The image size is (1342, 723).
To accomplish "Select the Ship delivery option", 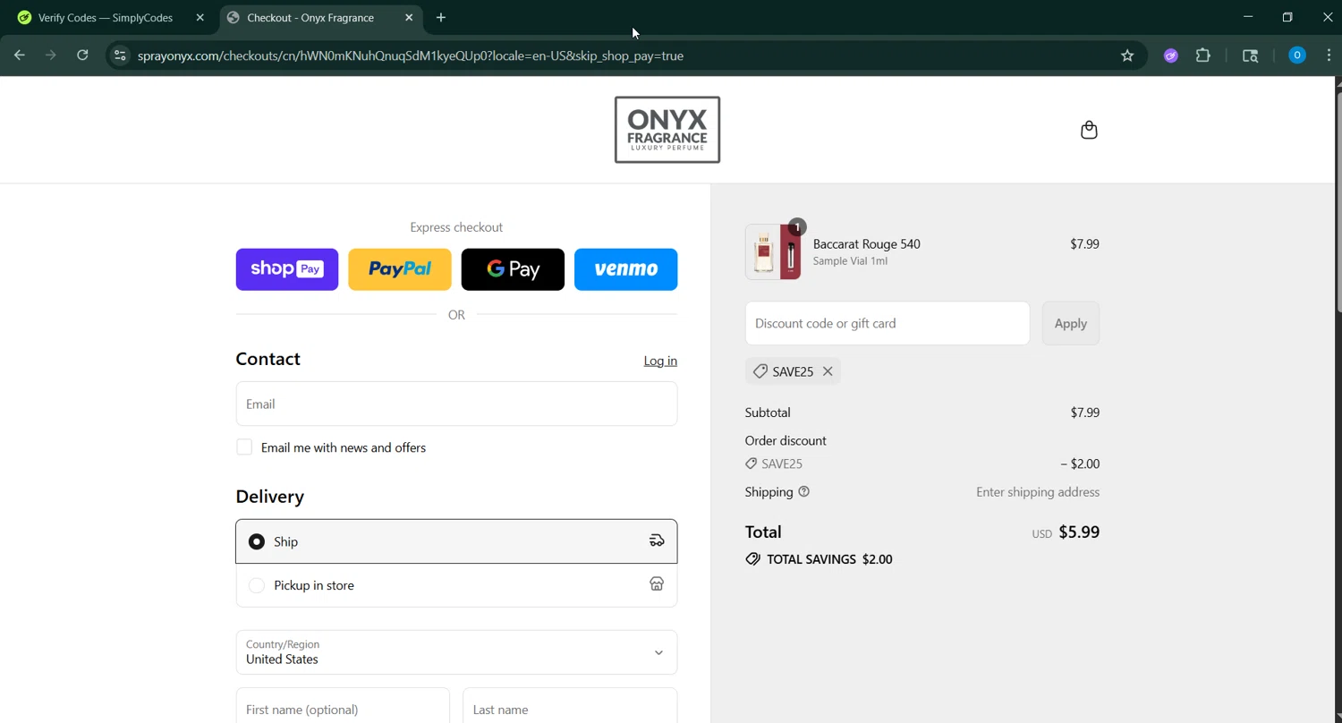I will tap(456, 541).
